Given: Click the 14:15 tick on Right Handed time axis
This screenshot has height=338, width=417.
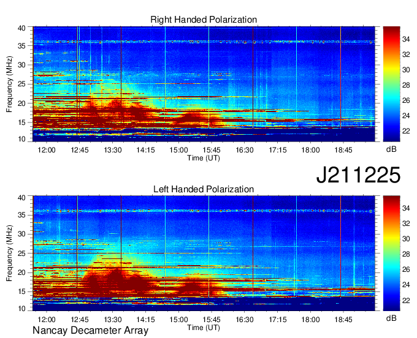Looking at the screenshot, I should click(145, 150).
